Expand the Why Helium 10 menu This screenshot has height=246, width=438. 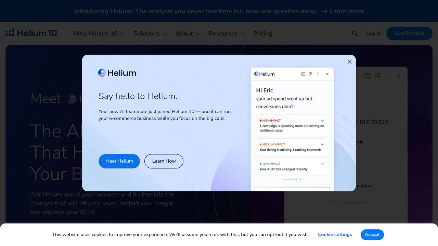(99, 33)
